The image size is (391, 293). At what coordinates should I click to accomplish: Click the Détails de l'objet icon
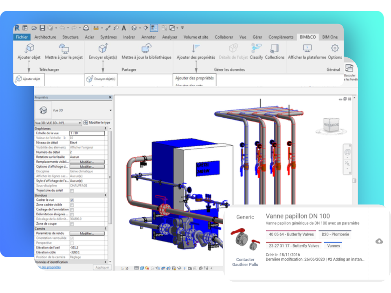click(233, 48)
